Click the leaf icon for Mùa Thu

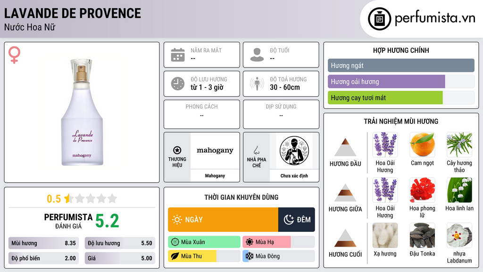[175, 256]
